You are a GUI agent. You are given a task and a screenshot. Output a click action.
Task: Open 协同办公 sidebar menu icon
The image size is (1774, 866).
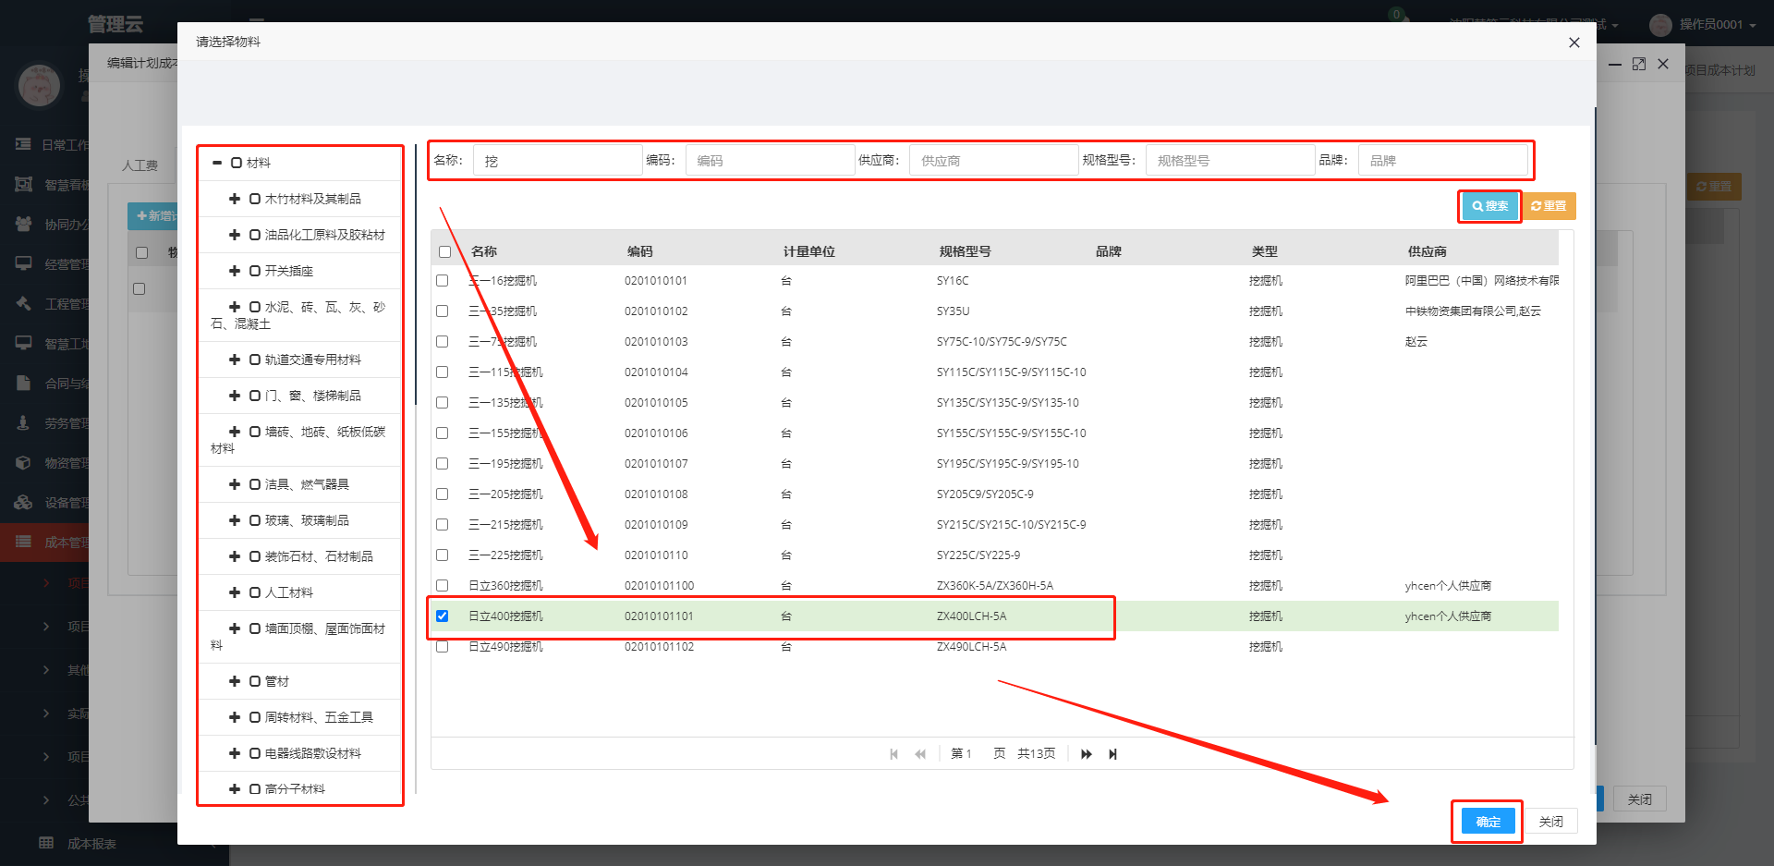tap(24, 224)
